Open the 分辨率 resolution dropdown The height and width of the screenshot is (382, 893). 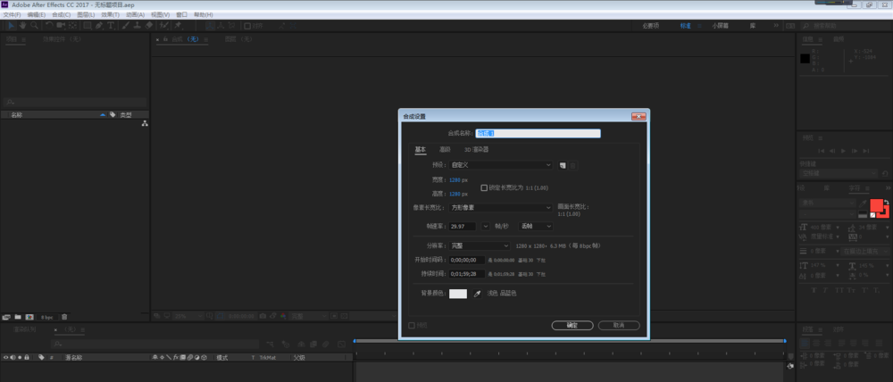[x=480, y=245]
